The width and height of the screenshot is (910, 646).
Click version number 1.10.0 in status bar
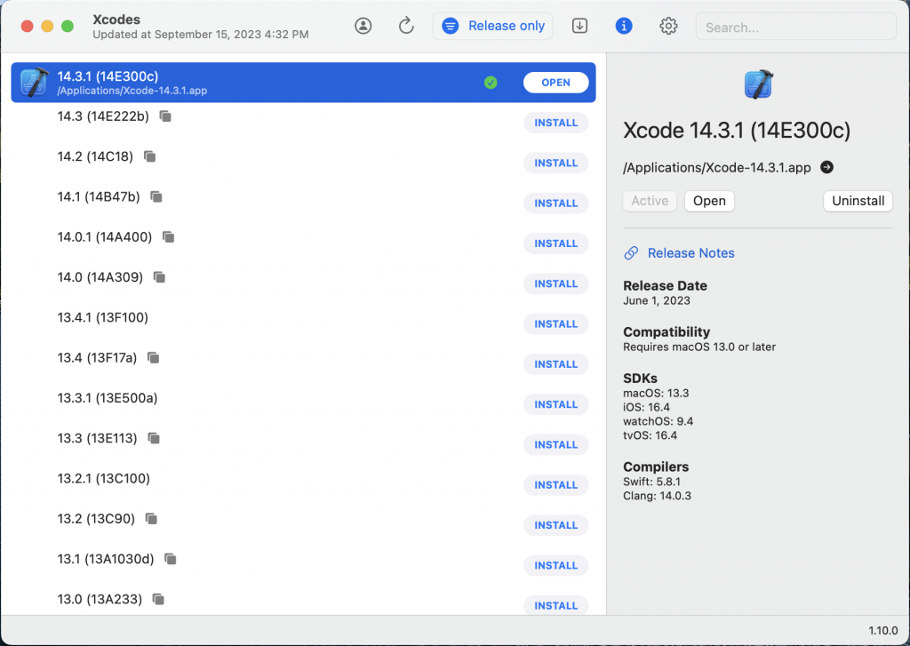(882, 630)
